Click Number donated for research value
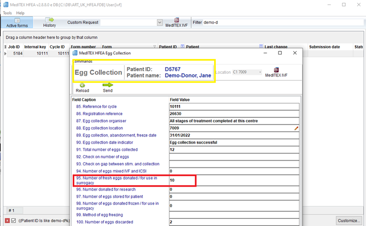 tap(234, 189)
